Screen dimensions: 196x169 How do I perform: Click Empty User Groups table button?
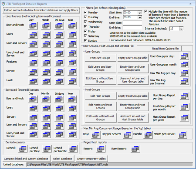click(x=133, y=58)
